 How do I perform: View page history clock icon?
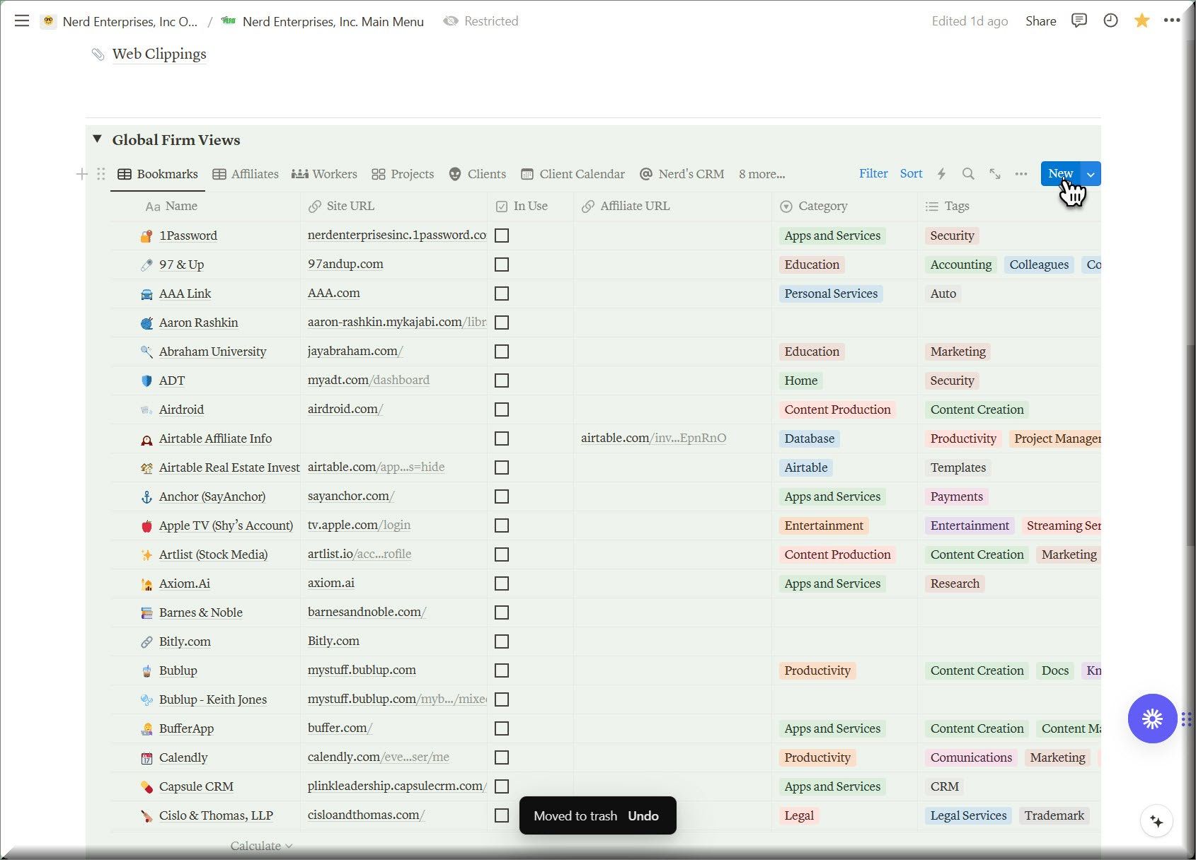[1111, 21]
